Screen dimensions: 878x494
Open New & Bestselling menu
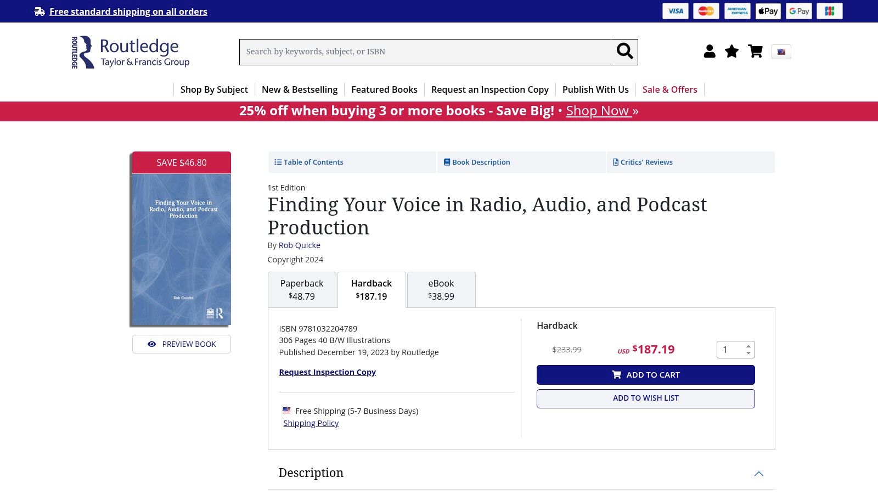pos(300,89)
